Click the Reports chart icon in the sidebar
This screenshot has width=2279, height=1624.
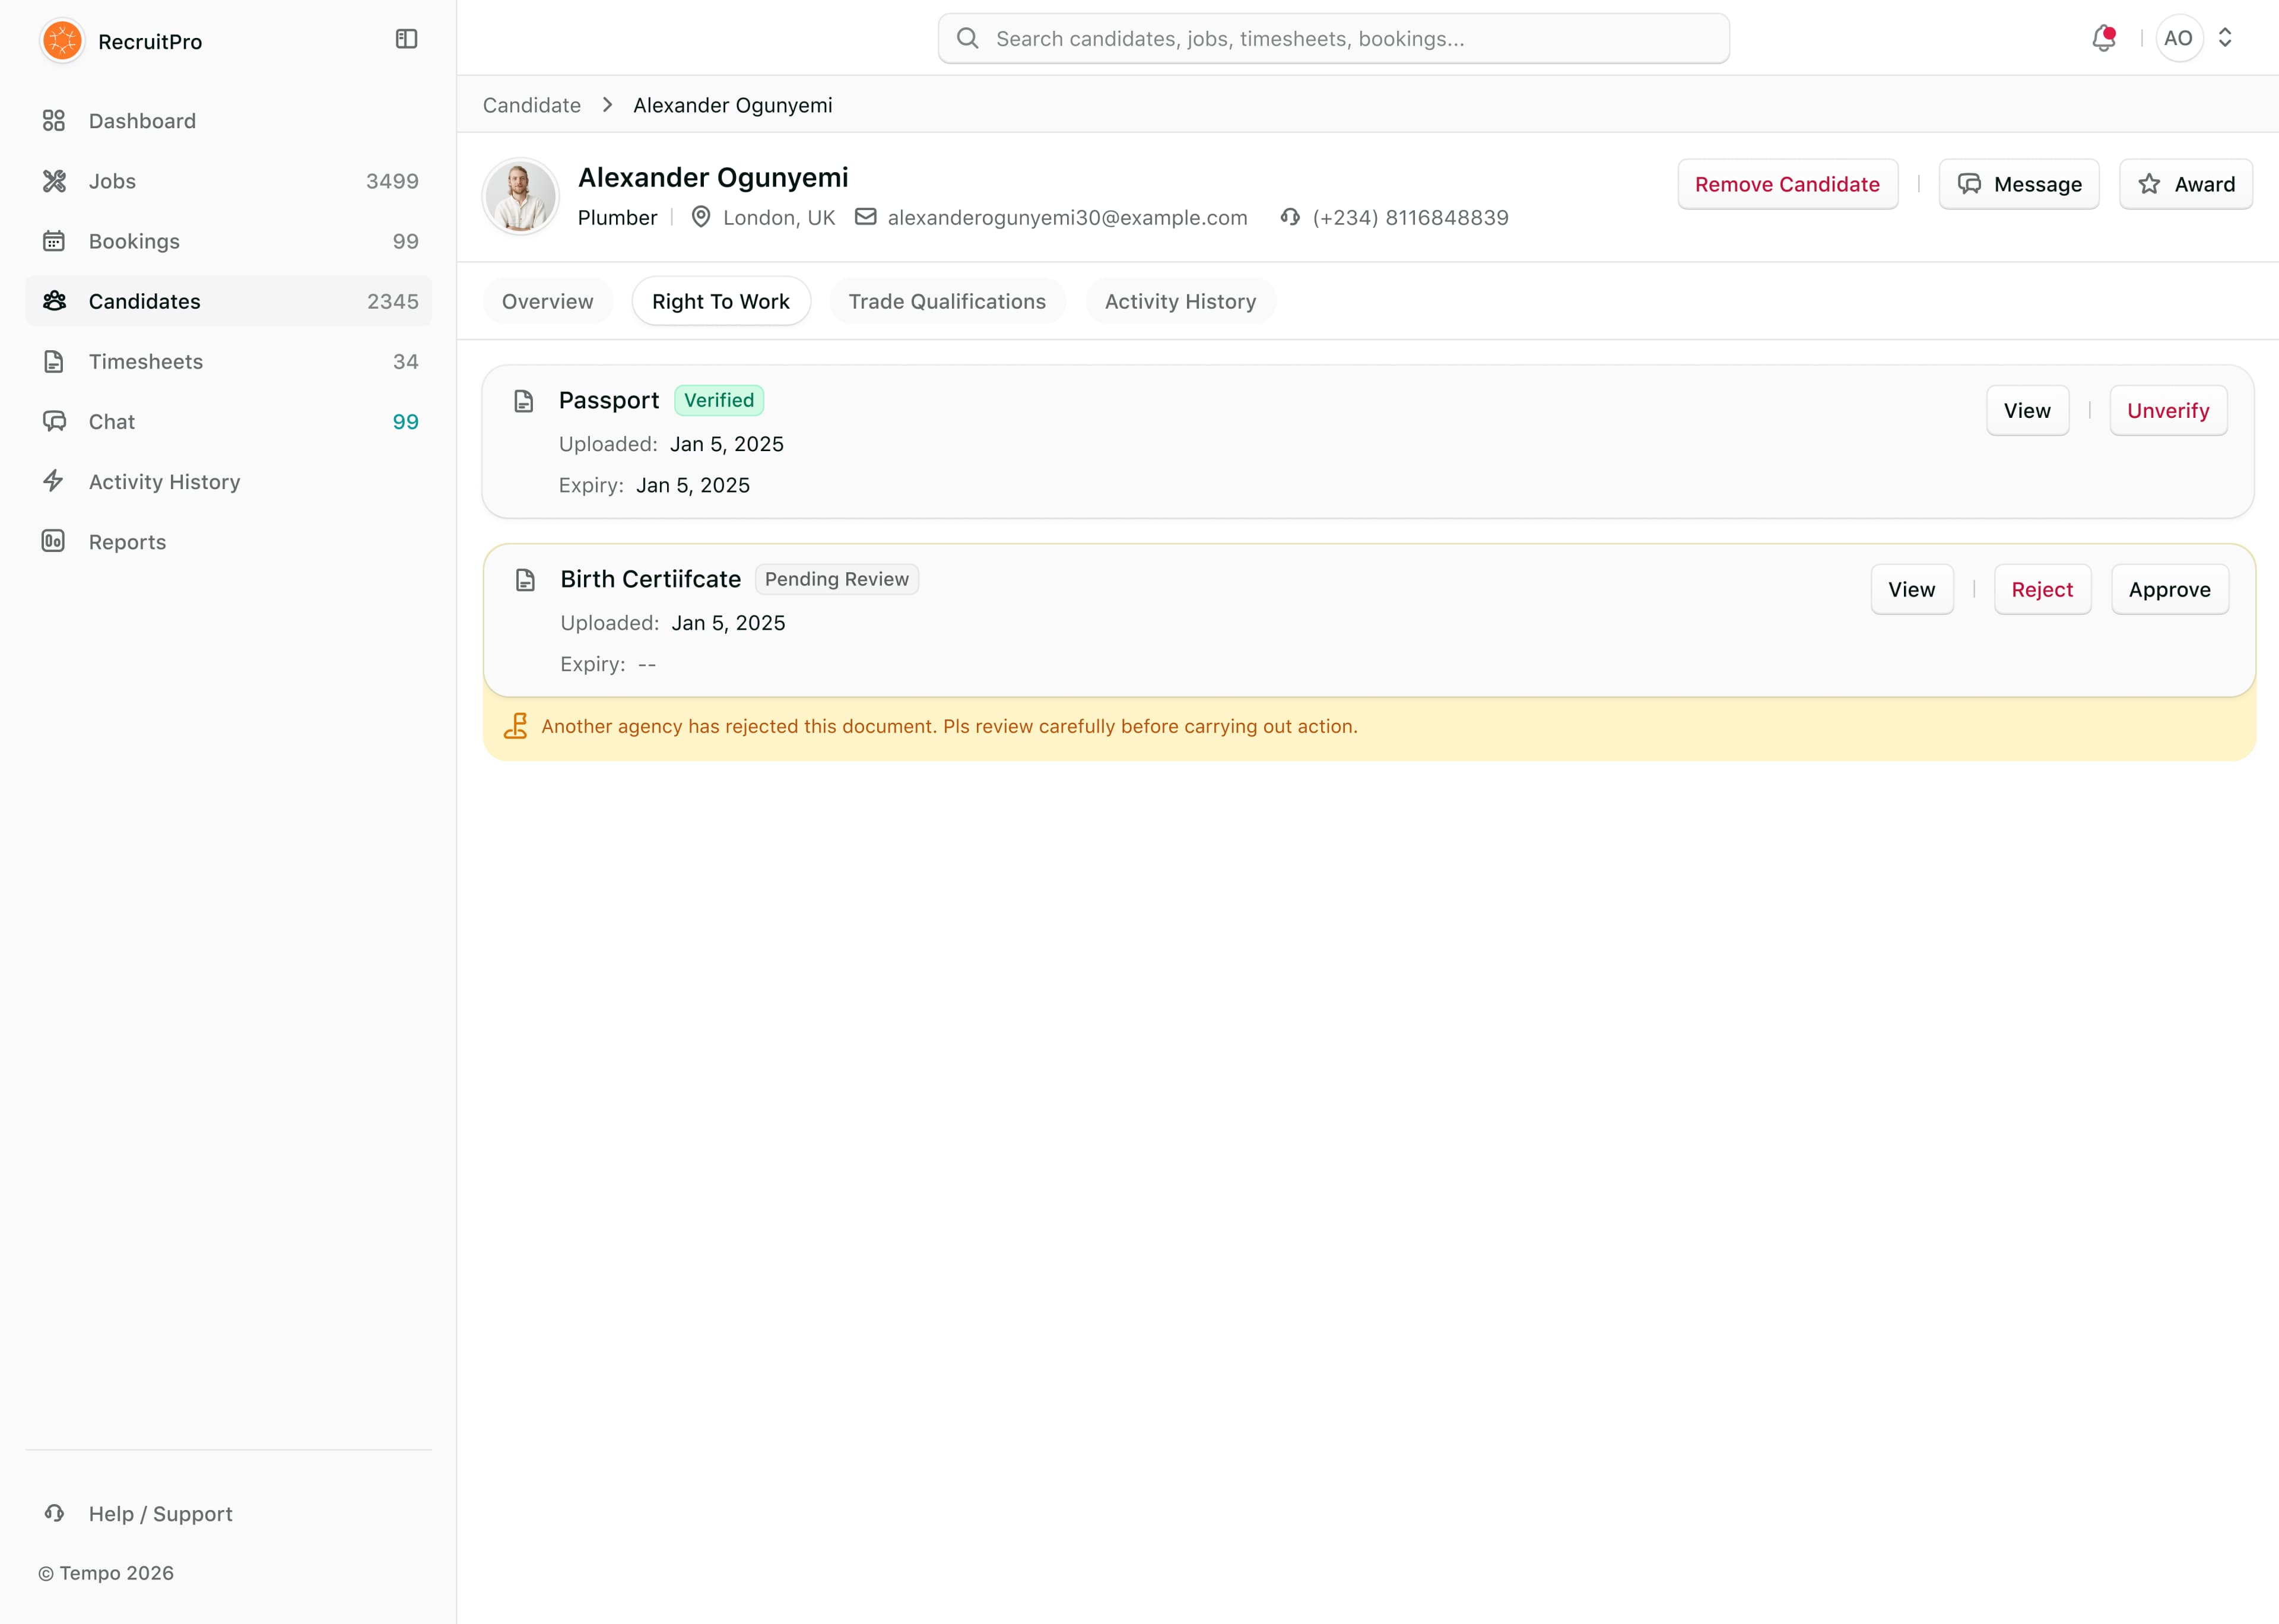[54, 541]
